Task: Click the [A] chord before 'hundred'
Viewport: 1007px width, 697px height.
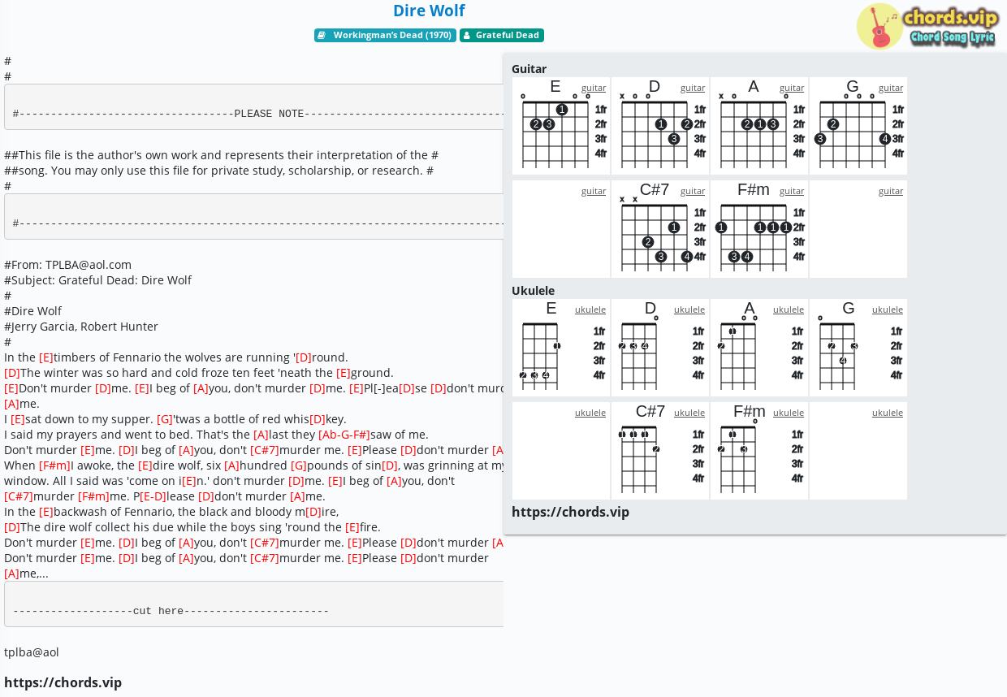Action: (231, 465)
